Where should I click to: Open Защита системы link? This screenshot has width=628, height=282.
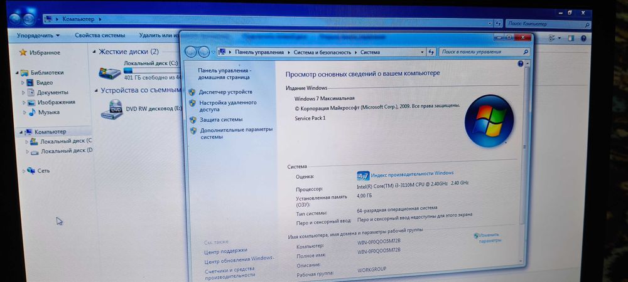(221, 120)
